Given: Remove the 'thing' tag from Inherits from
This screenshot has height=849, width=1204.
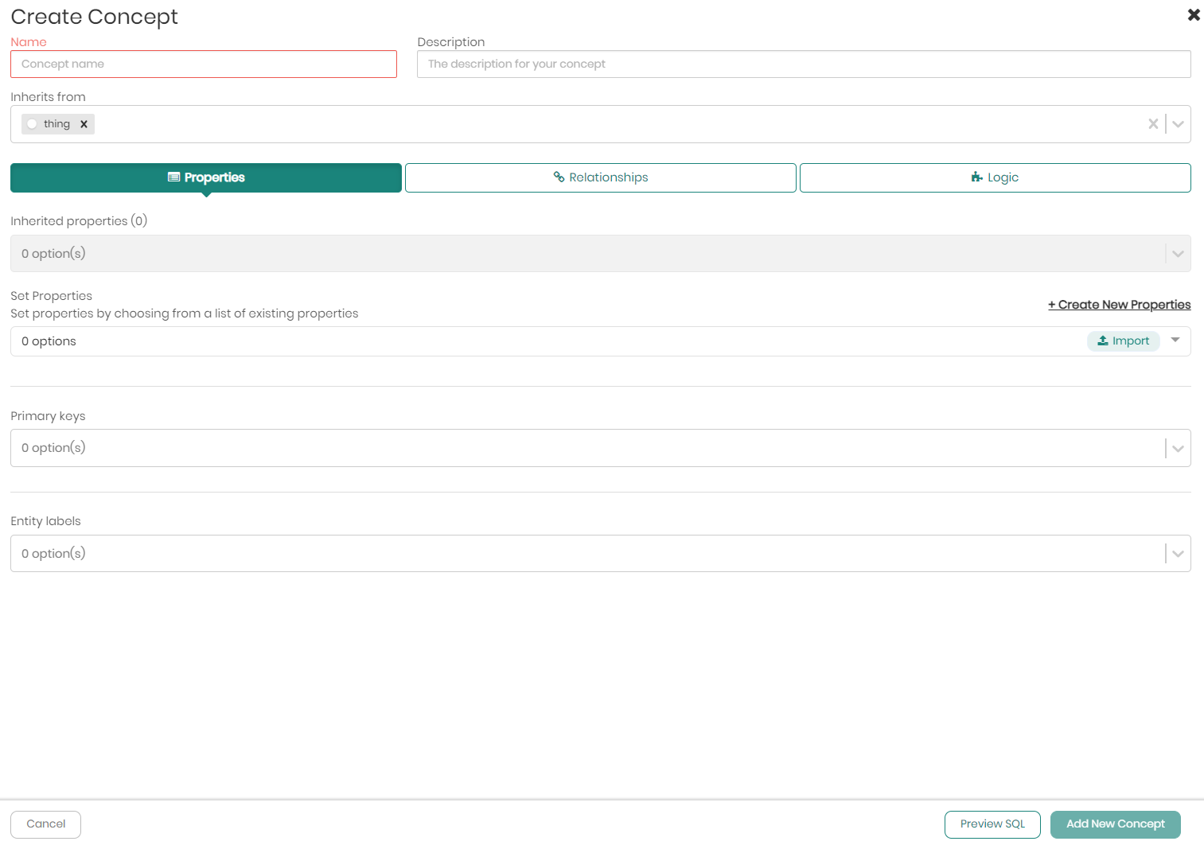Looking at the screenshot, I should 84,124.
